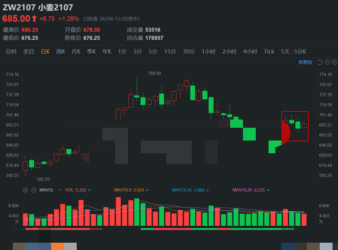The image size is (338, 250).
Task: Select the 周K weekly candlestick tab
Action: (x=60, y=52)
